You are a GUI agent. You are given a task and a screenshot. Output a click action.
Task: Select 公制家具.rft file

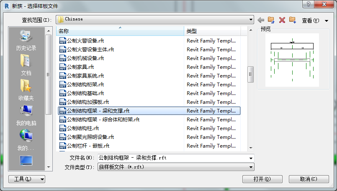coord(149,67)
